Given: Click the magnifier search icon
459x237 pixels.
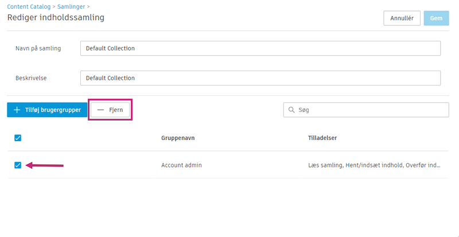Looking at the screenshot, I should [x=291, y=110].
